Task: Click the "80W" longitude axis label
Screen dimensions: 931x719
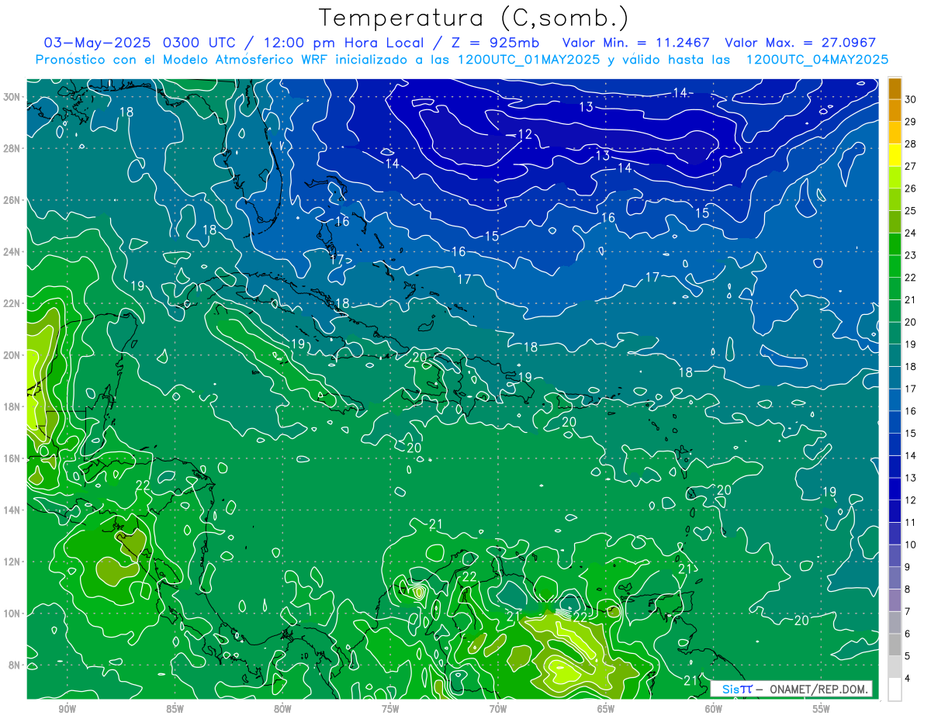Action: (x=282, y=710)
